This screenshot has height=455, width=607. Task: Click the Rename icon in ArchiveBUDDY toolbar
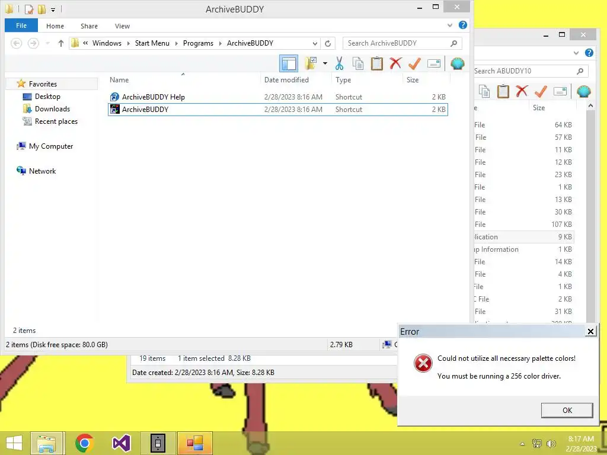433,63
